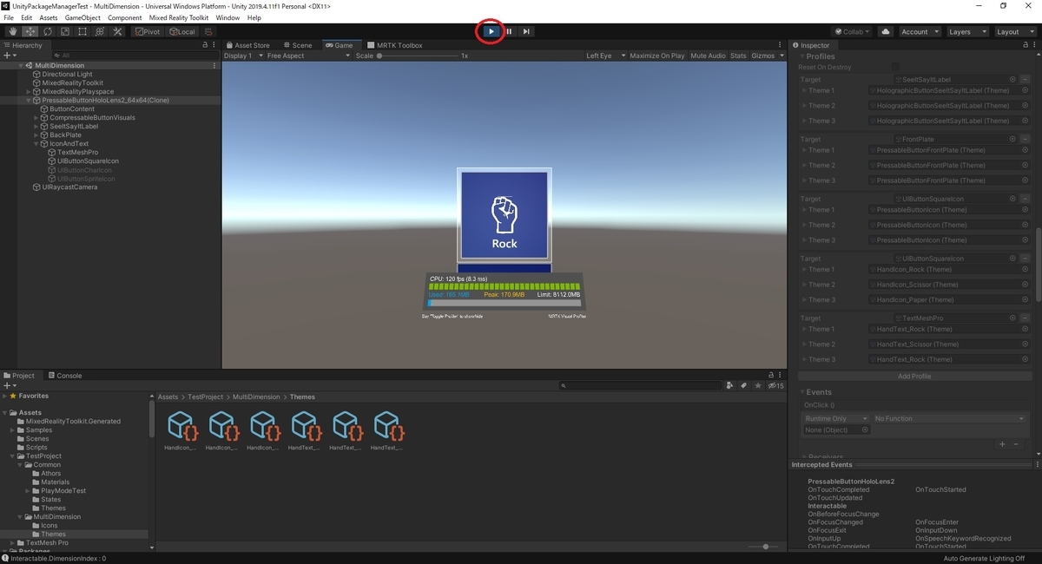
Task: Adjust the Project icon size slider
Action: pos(764,547)
